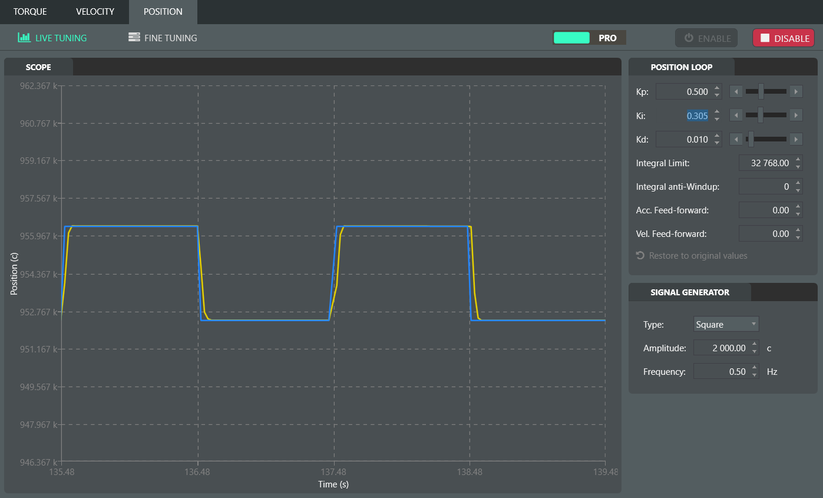Screen dimensions: 823x498
Task: Click the Ki slider left arrow
Action: pos(736,116)
